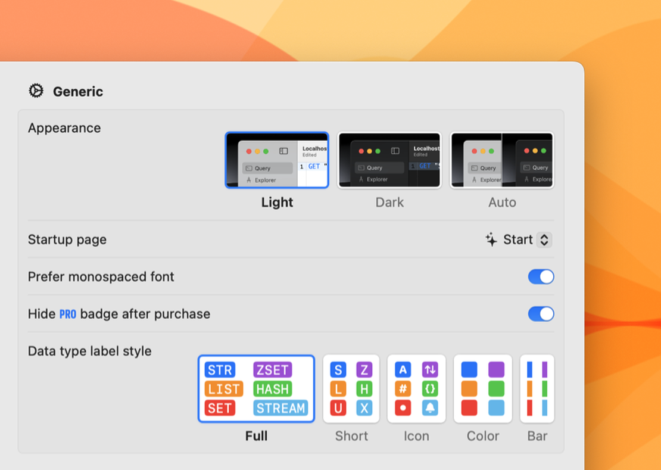Turn off Hide PRO badge after purchase
Viewport: 661px width, 470px height.
(x=541, y=313)
